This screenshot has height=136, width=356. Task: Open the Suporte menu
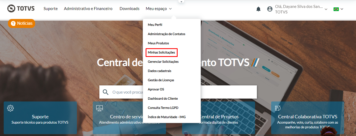click(50, 9)
